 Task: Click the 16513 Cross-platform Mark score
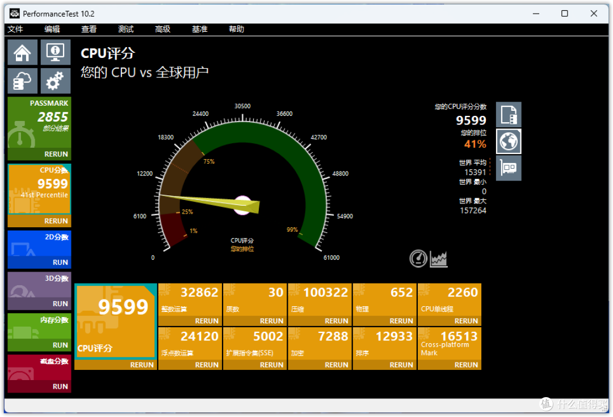[x=459, y=336]
